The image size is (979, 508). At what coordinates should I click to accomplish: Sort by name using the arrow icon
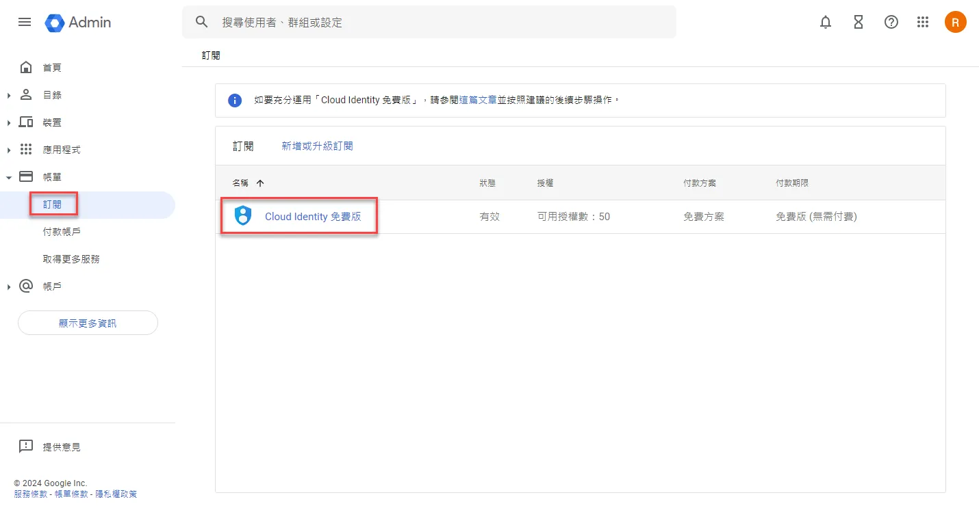pyautogui.click(x=260, y=183)
